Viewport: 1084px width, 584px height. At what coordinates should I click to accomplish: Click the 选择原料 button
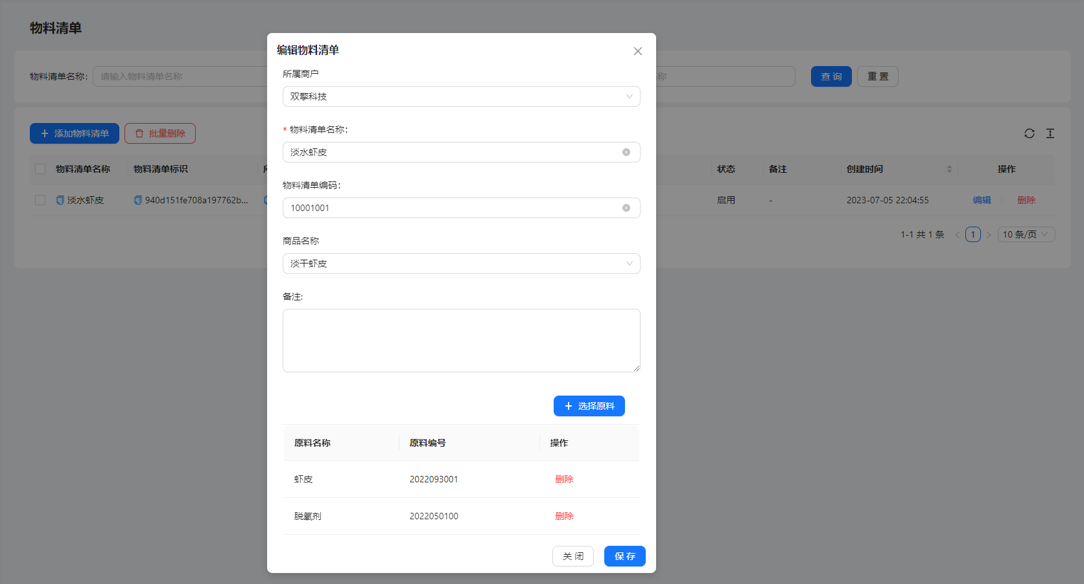coord(589,406)
